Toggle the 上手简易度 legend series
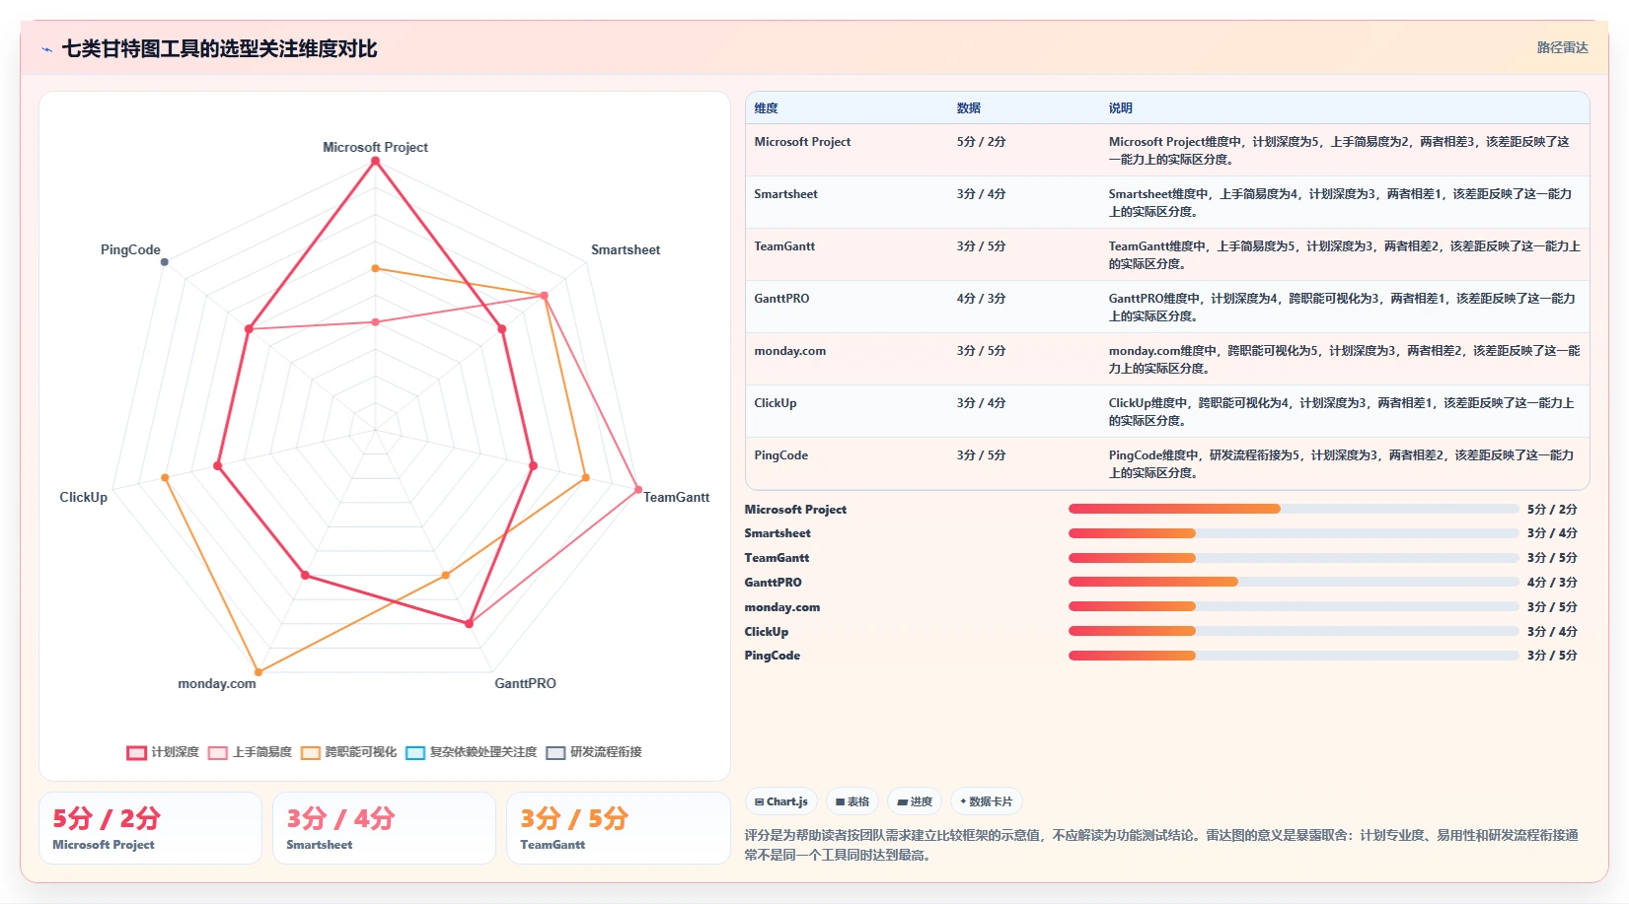 coord(250,752)
